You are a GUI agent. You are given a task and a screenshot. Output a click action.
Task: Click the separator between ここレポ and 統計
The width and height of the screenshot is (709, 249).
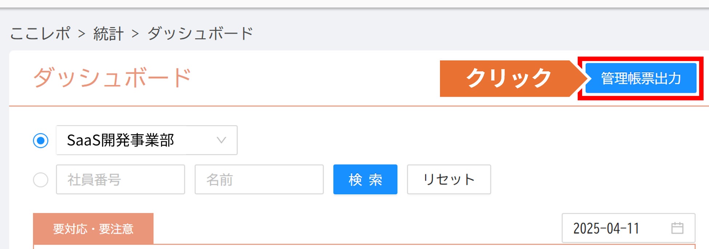82,34
